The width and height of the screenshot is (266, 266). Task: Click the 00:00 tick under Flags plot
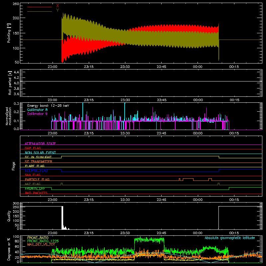click(198, 200)
